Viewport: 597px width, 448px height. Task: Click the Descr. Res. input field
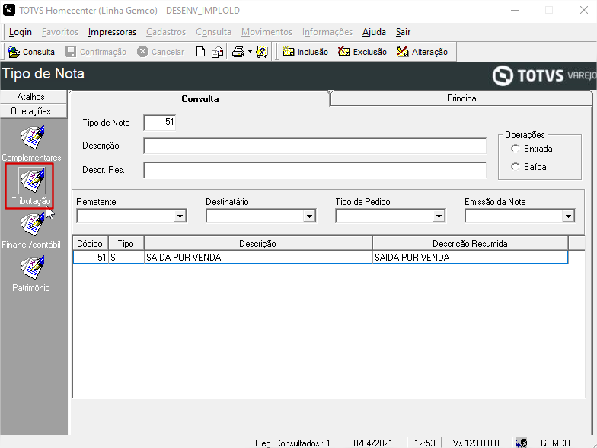pos(315,170)
